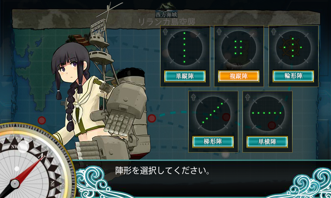Select the 梯形陣 echelon formation button
This screenshot has width=331, height=198.
tap(213, 141)
